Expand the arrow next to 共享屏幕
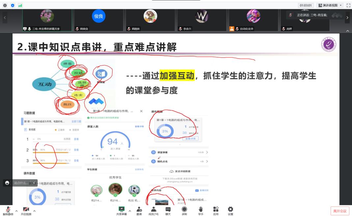 [x=130, y=211]
